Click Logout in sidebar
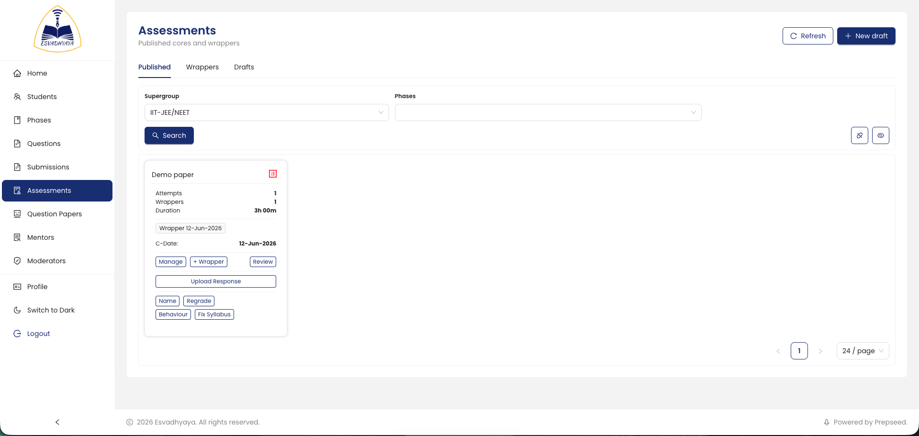This screenshot has height=436, width=919. point(57,334)
